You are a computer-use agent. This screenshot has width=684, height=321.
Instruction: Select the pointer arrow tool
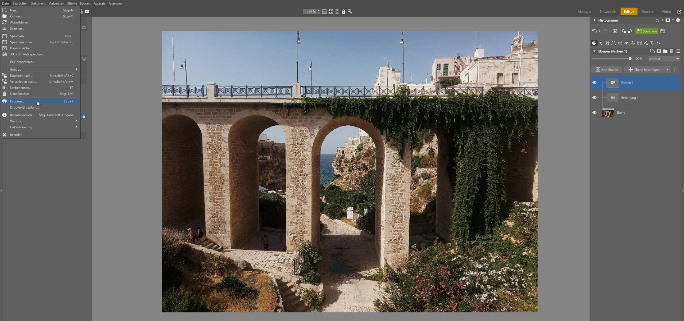coord(601,43)
